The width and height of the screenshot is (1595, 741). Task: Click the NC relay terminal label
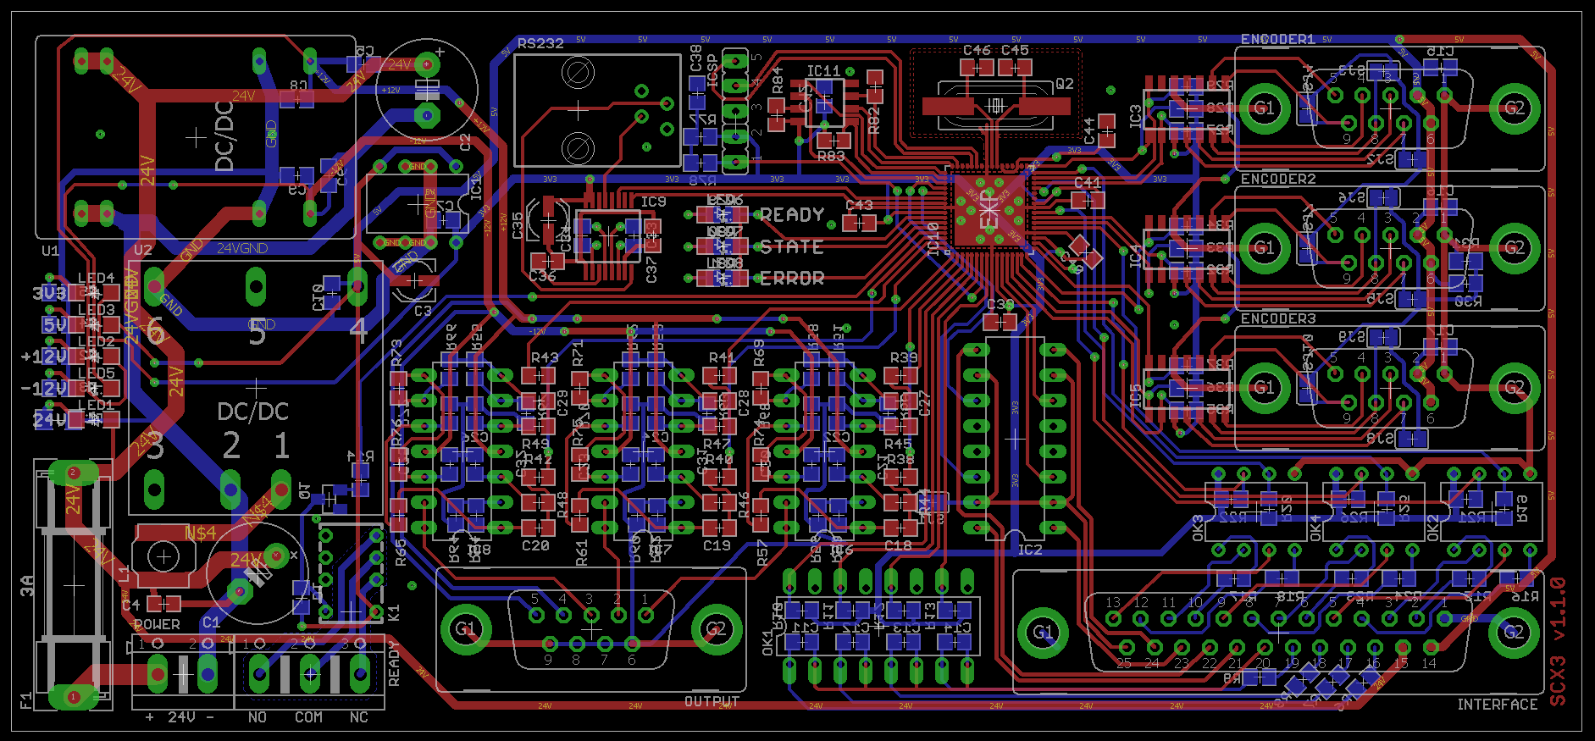(x=359, y=717)
